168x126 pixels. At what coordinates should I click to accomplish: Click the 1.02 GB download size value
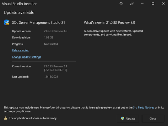tap(49, 37)
